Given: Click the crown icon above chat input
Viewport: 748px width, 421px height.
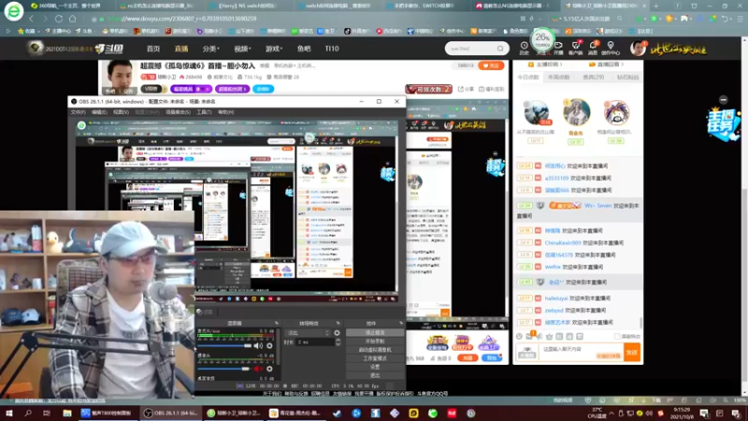Looking at the screenshot, I should [x=549, y=336].
